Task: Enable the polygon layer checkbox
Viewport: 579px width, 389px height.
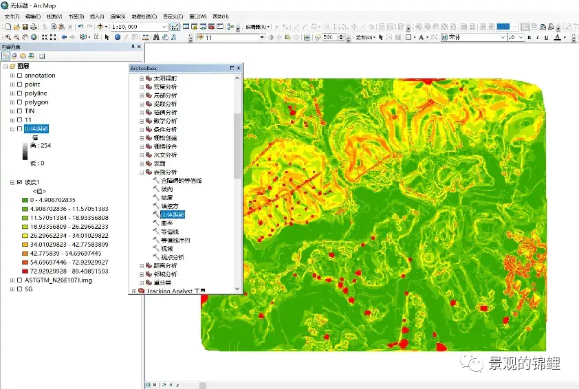Action: tap(19, 102)
